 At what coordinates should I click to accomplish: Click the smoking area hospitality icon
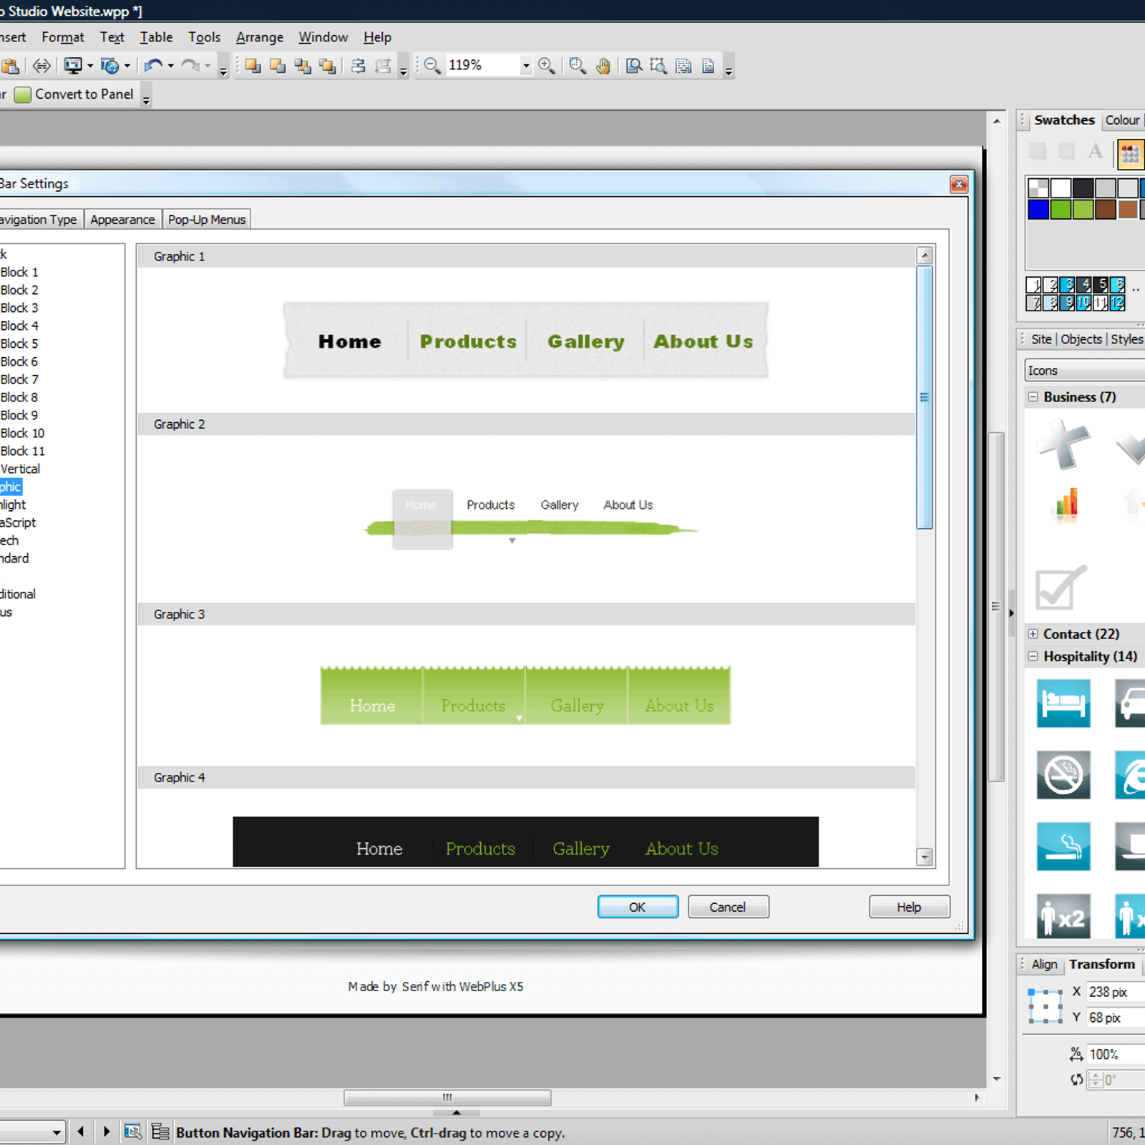1063,846
